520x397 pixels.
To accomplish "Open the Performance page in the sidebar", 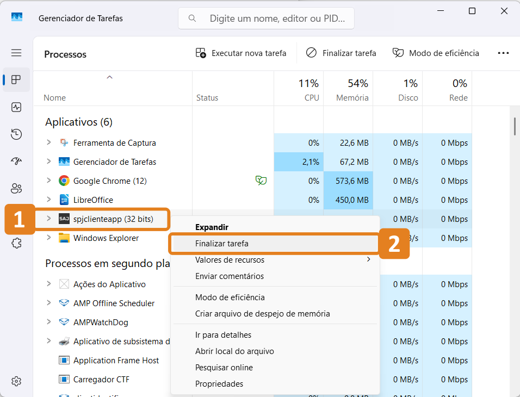I will click(x=16, y=107).
